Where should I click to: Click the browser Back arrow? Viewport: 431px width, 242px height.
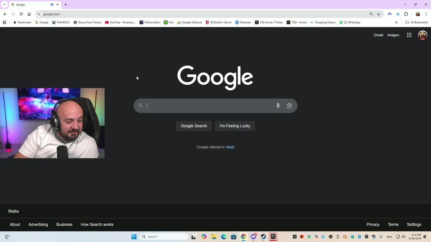[x=5, y=14]
